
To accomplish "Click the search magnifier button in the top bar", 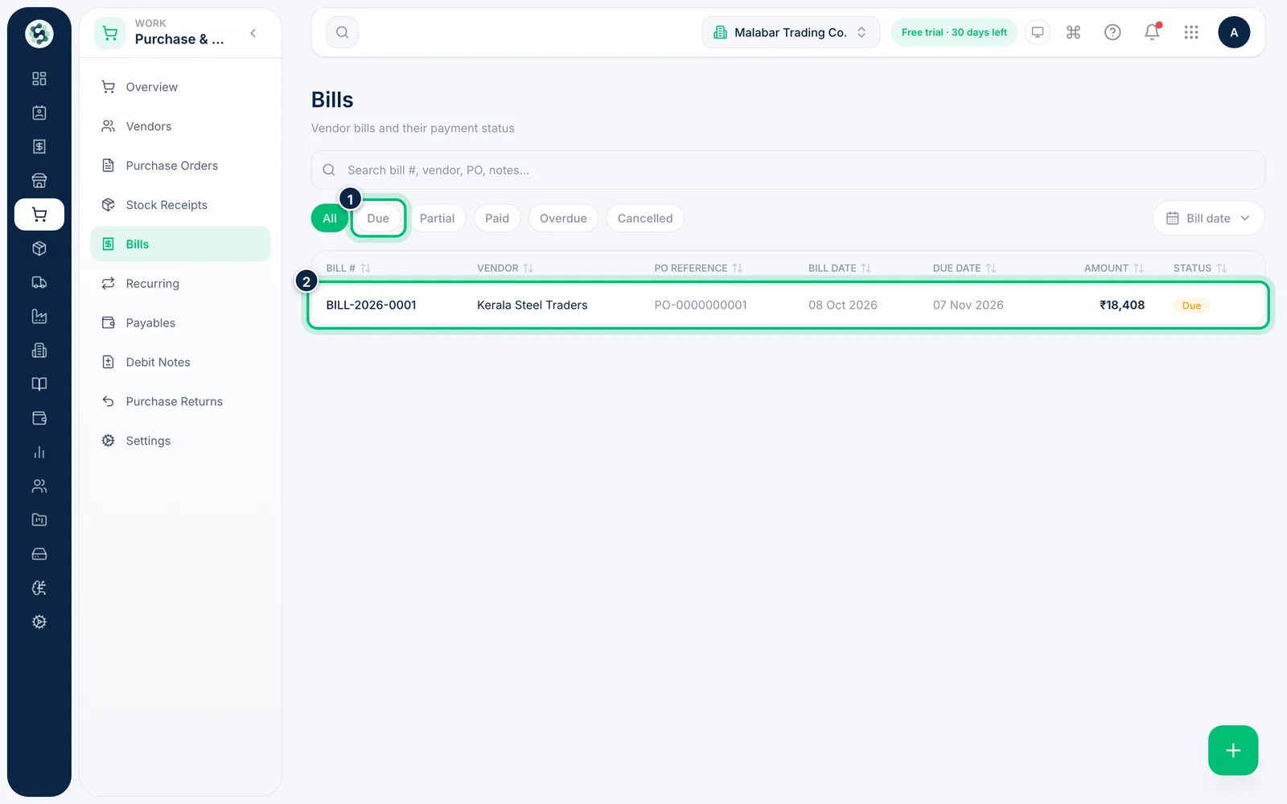I will [342, 32].
